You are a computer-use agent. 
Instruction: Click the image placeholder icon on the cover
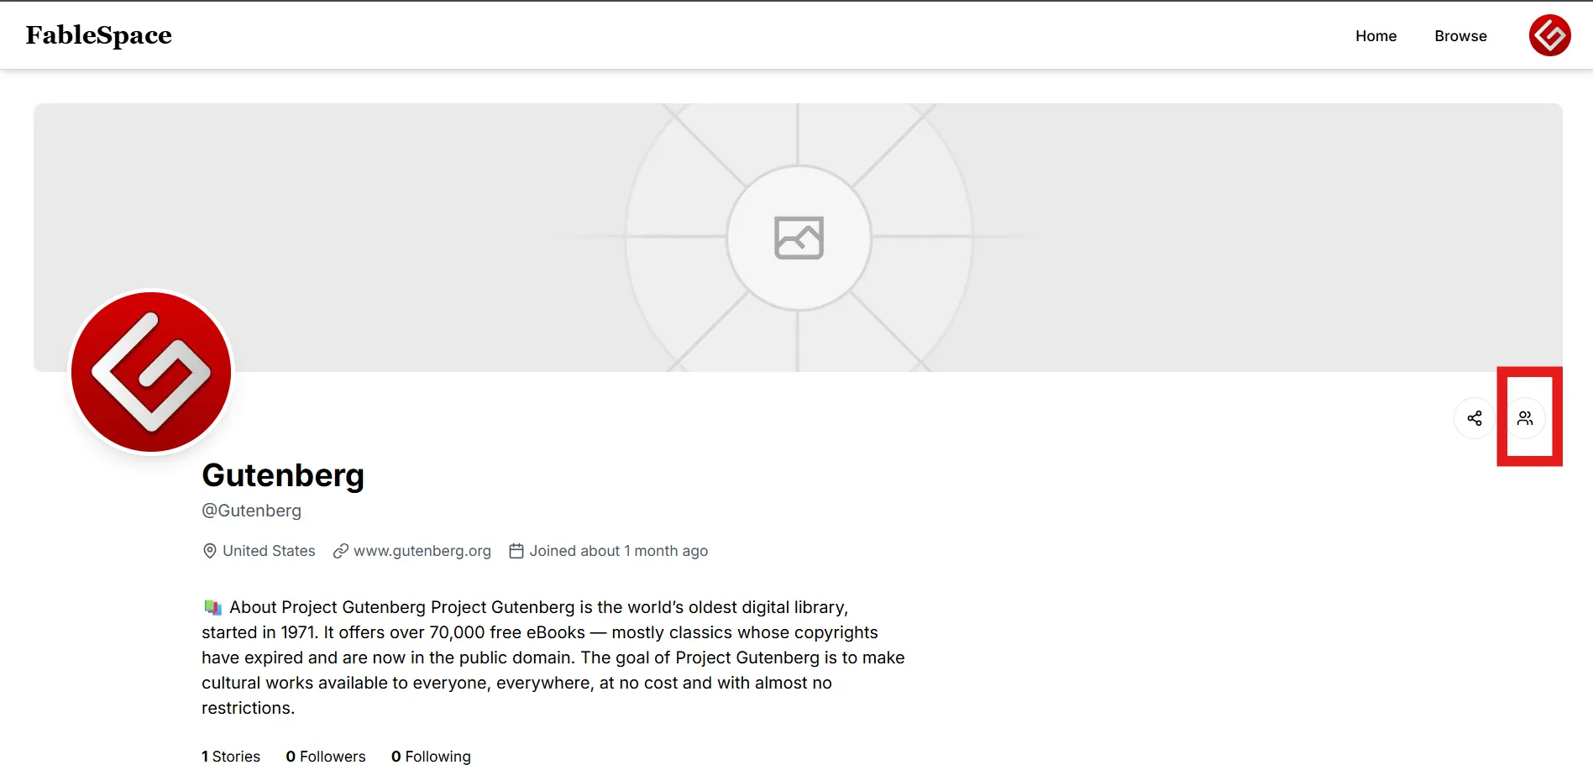[798, 238]
